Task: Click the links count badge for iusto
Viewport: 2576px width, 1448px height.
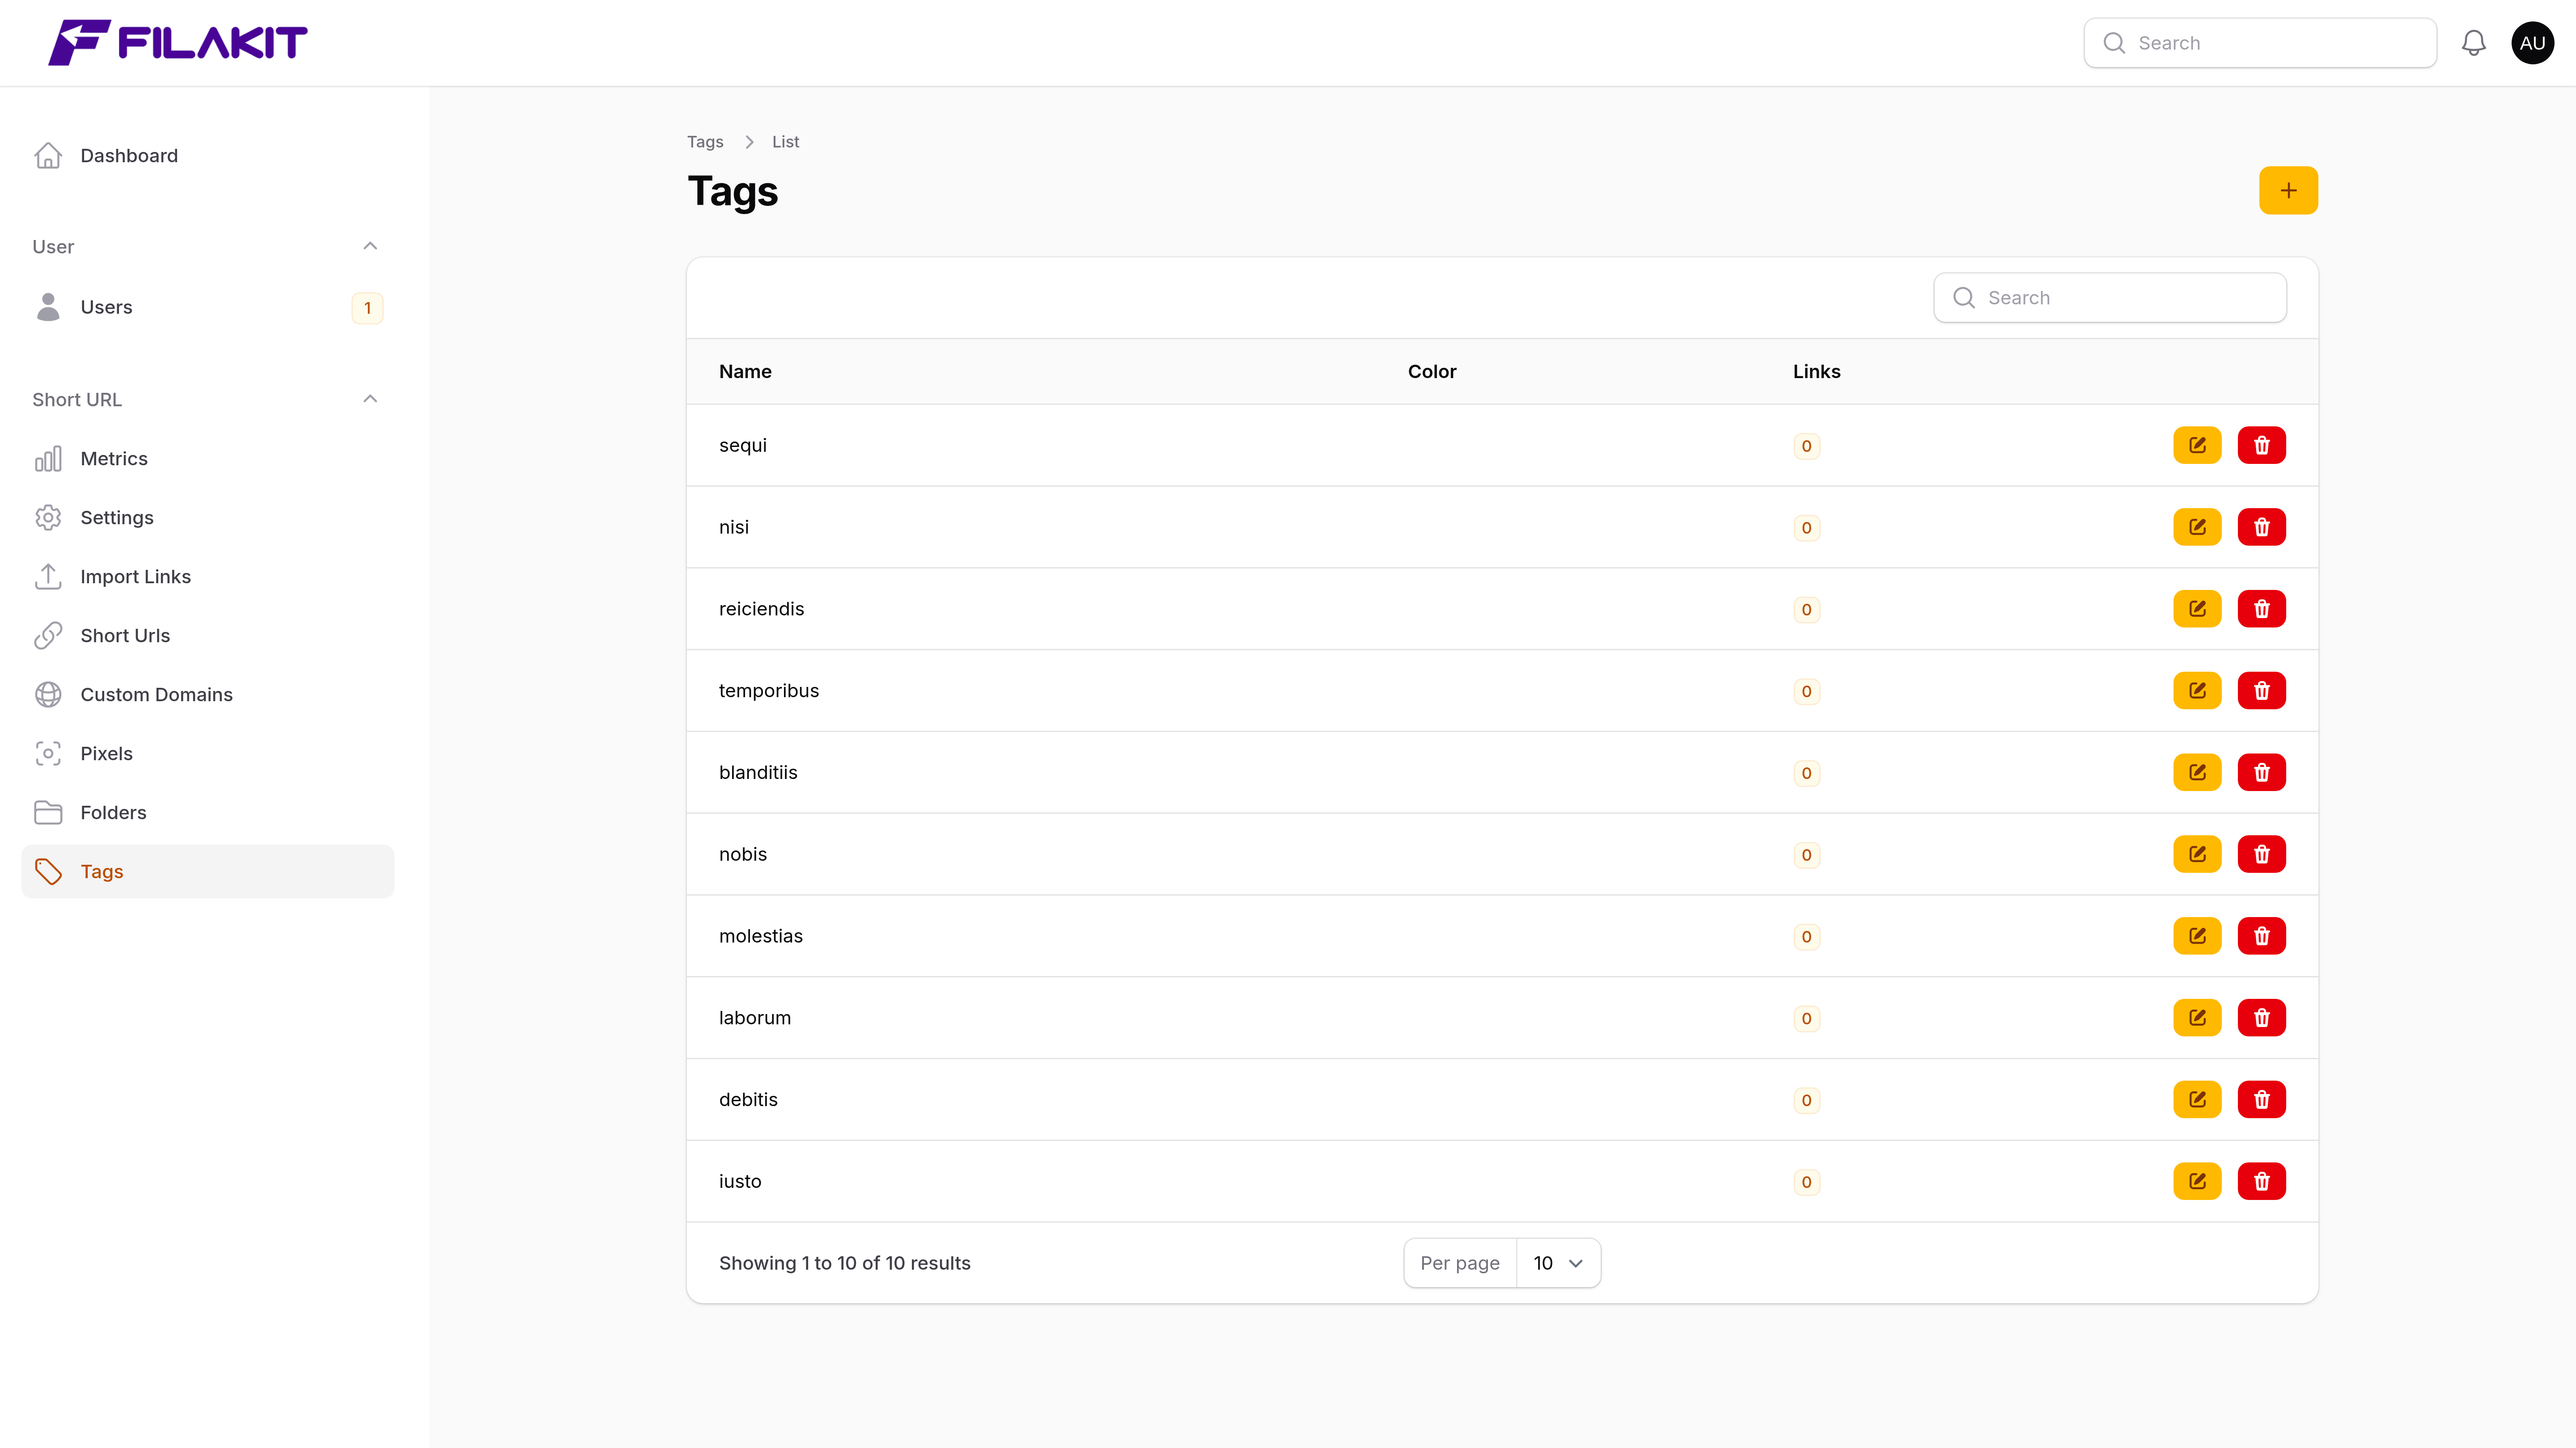Action: click(x=1806, y=1183)
